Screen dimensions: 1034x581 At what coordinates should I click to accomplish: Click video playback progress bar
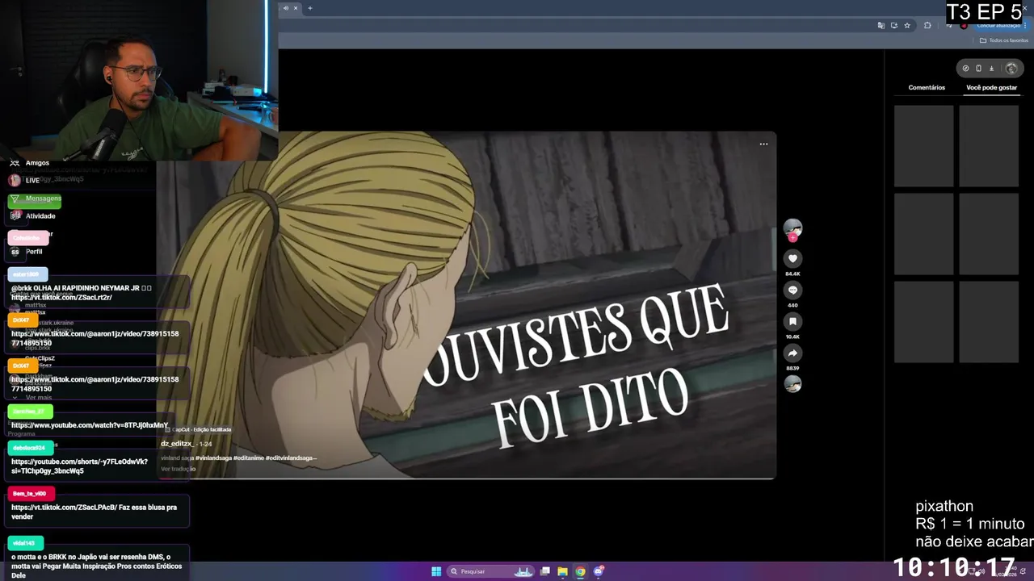(x=466, y=479)
